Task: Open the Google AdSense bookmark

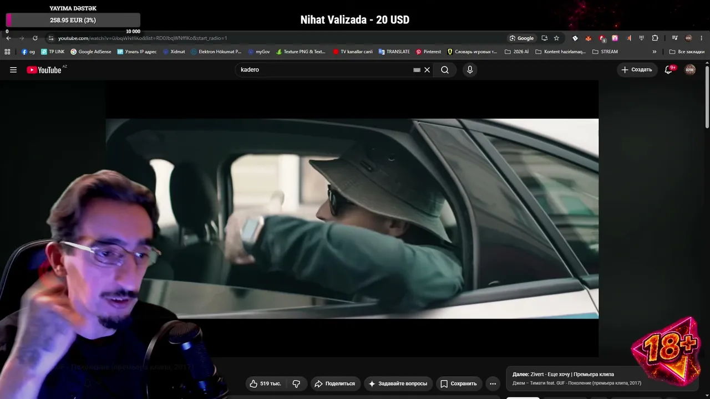Action: [91, 52]
